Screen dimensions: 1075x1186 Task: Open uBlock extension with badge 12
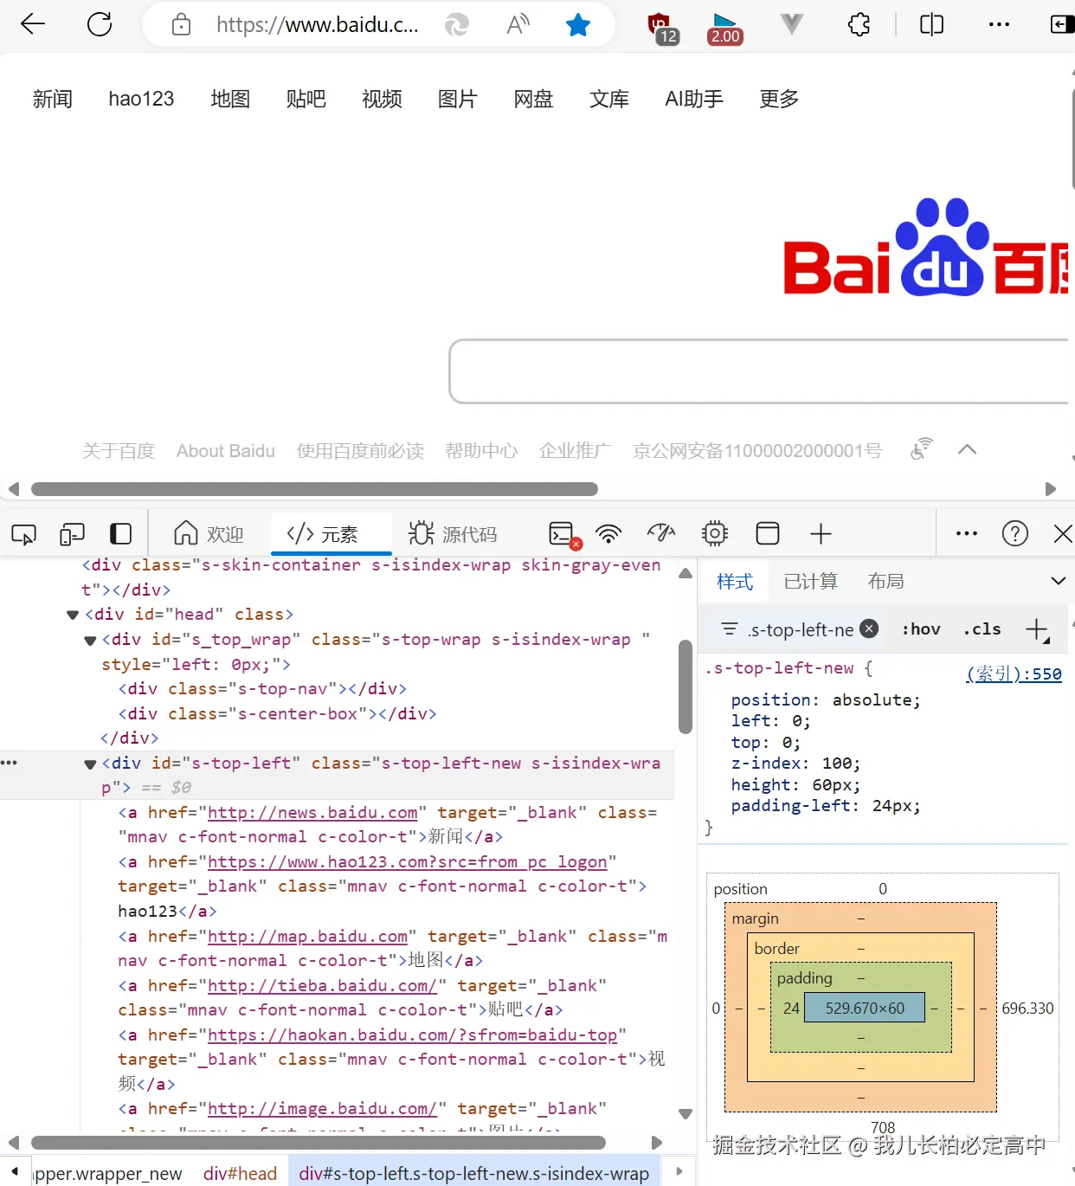pos(663,27)
